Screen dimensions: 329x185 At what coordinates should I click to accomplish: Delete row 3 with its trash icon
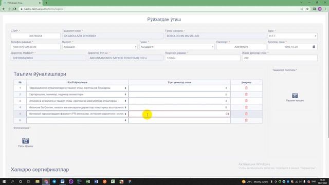[x=246, y=101]
